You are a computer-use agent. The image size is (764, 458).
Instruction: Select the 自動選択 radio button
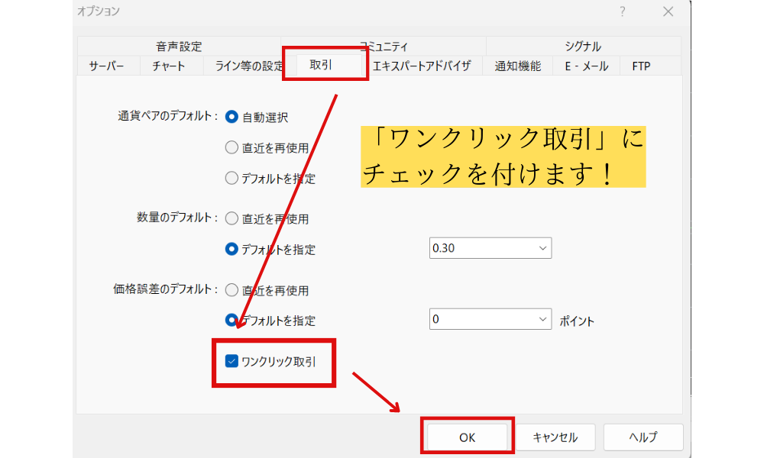click(x=232, y=117)
